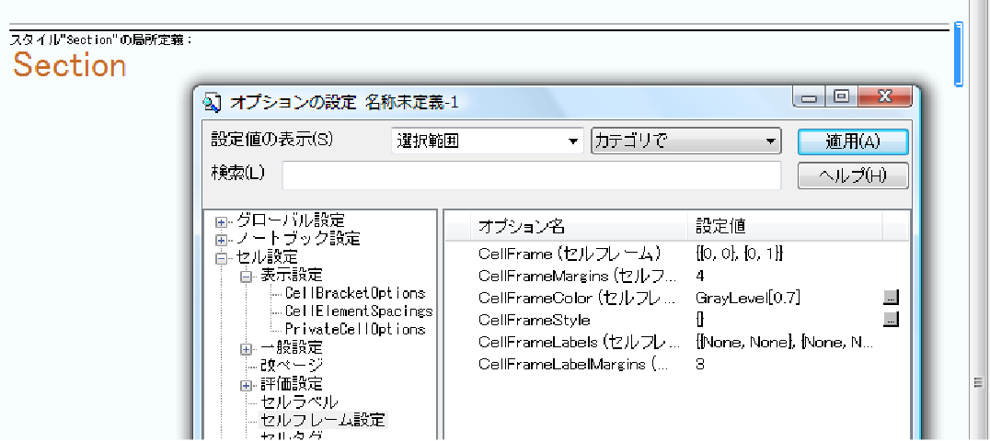
Task: Select the グローバル設定 tree label
Action: pyautogui.click(x=291, y=220)
